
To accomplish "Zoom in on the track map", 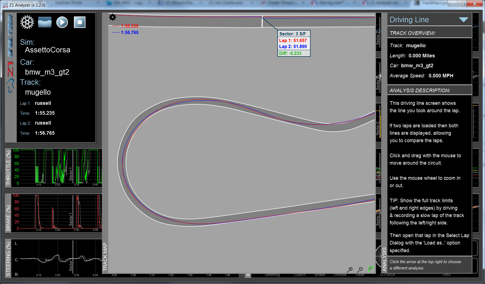I will (350, 270).
